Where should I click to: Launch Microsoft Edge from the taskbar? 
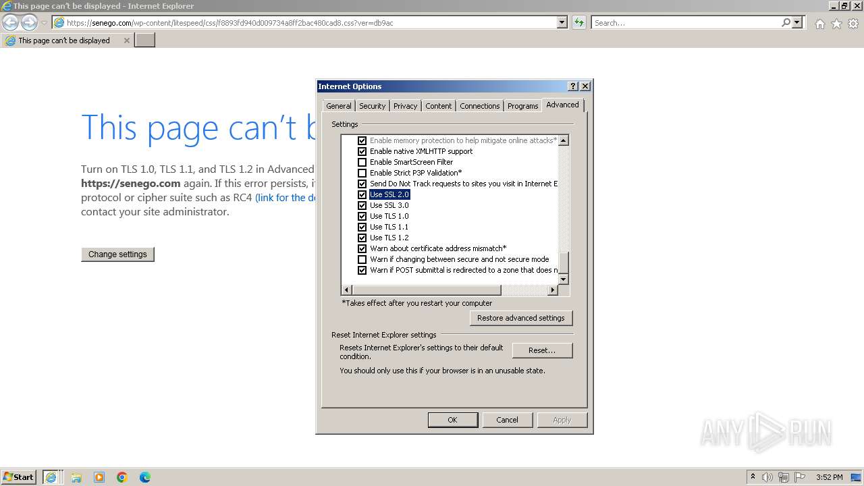(x=145, y=477)
